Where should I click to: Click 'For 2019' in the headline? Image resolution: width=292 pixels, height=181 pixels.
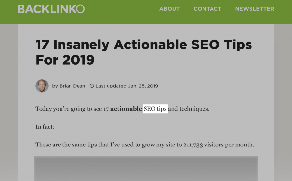(x=65, y=60)
